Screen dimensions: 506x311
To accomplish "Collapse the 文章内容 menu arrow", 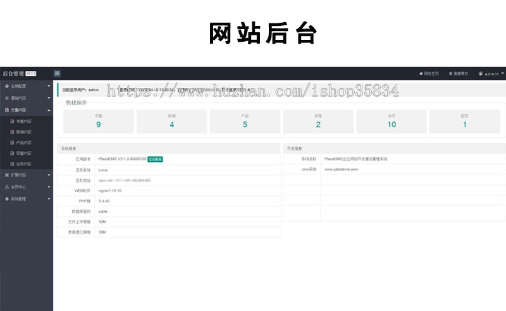I will (49, 111).
